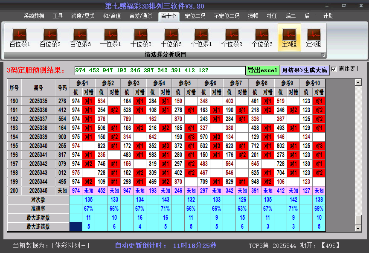
Task: Click the scrollbar up arrow
Action: 358,82
